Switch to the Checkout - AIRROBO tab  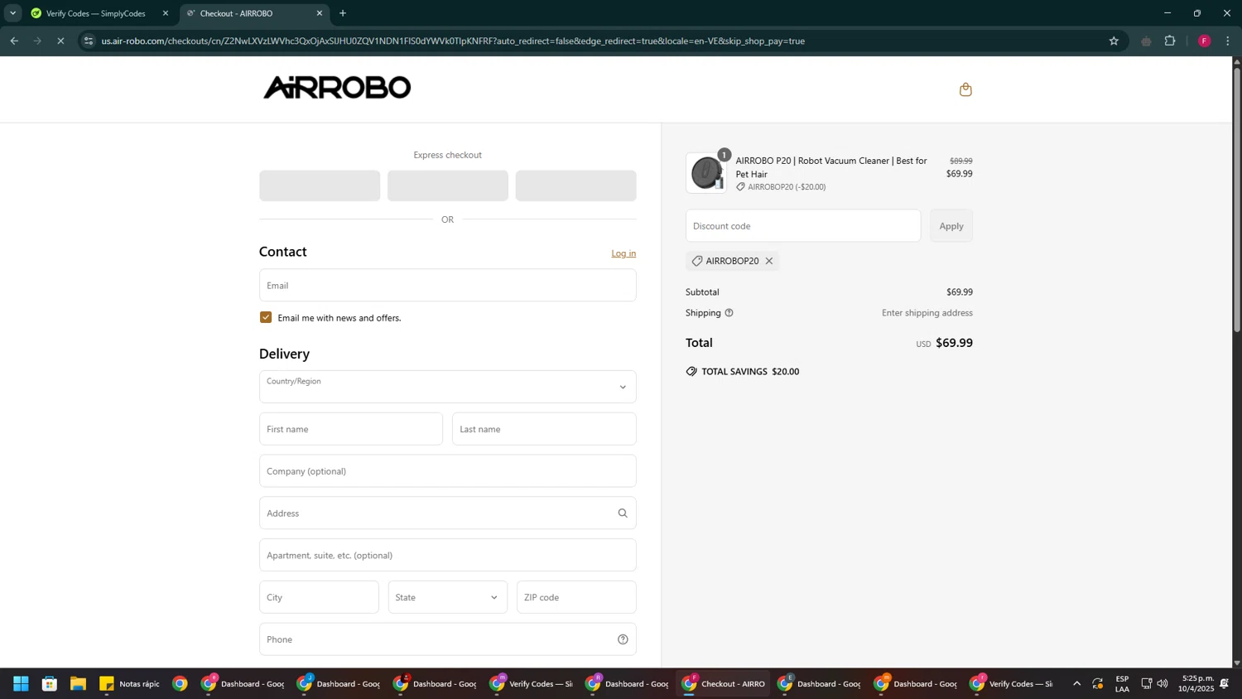253,13
